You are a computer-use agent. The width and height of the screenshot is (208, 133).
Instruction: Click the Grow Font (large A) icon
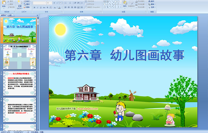point(54,3)
